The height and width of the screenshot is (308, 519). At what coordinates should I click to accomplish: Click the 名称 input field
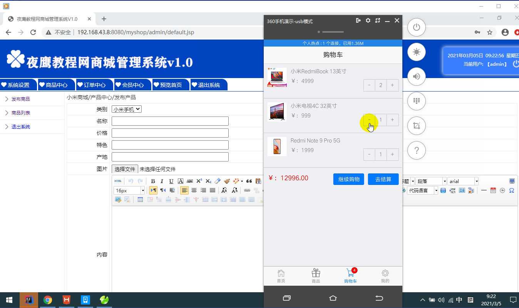pos(170,121)
